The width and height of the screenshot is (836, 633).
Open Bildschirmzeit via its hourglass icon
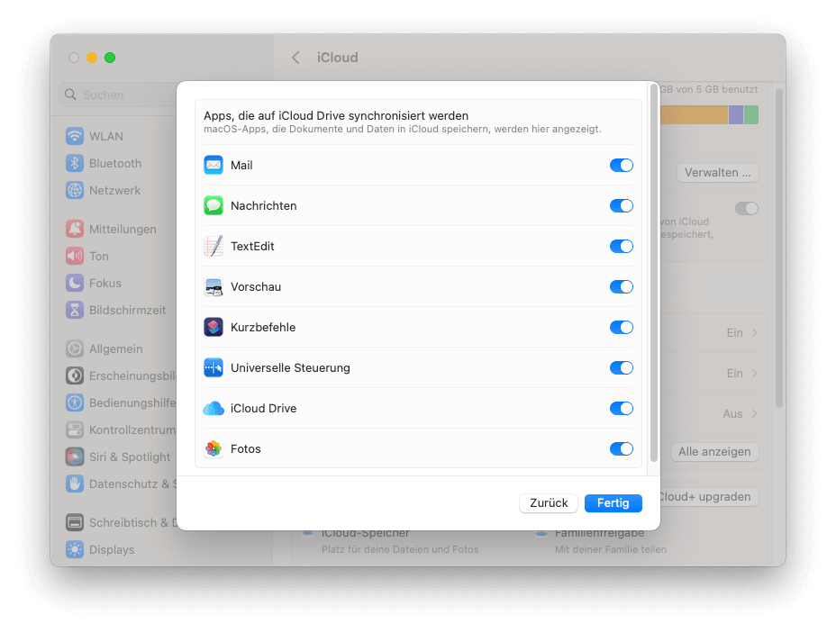pyautogui.click(x=75, y=310)
